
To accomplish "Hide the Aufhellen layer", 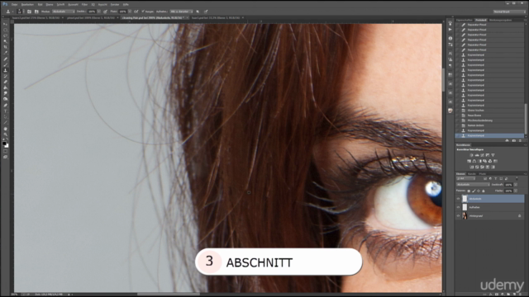I will click(458, 207).
